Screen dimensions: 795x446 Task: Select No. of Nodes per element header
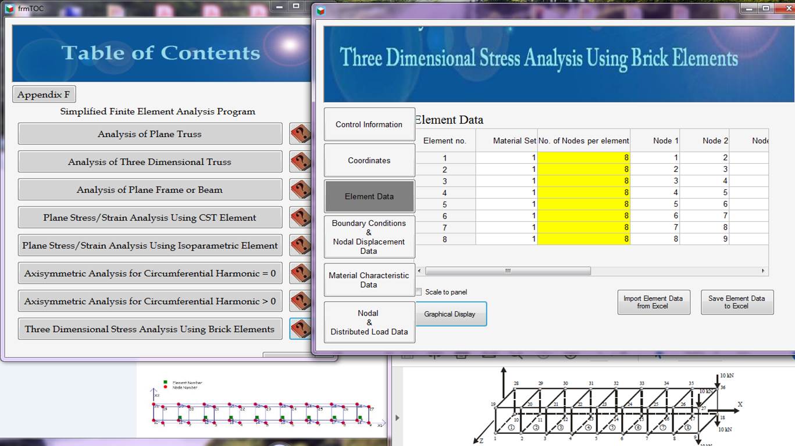click(x=584, y=141)
